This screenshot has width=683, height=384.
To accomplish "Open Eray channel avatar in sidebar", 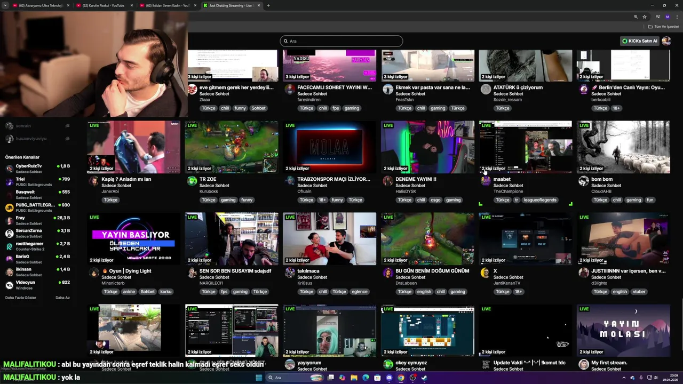I will [9, 220].
